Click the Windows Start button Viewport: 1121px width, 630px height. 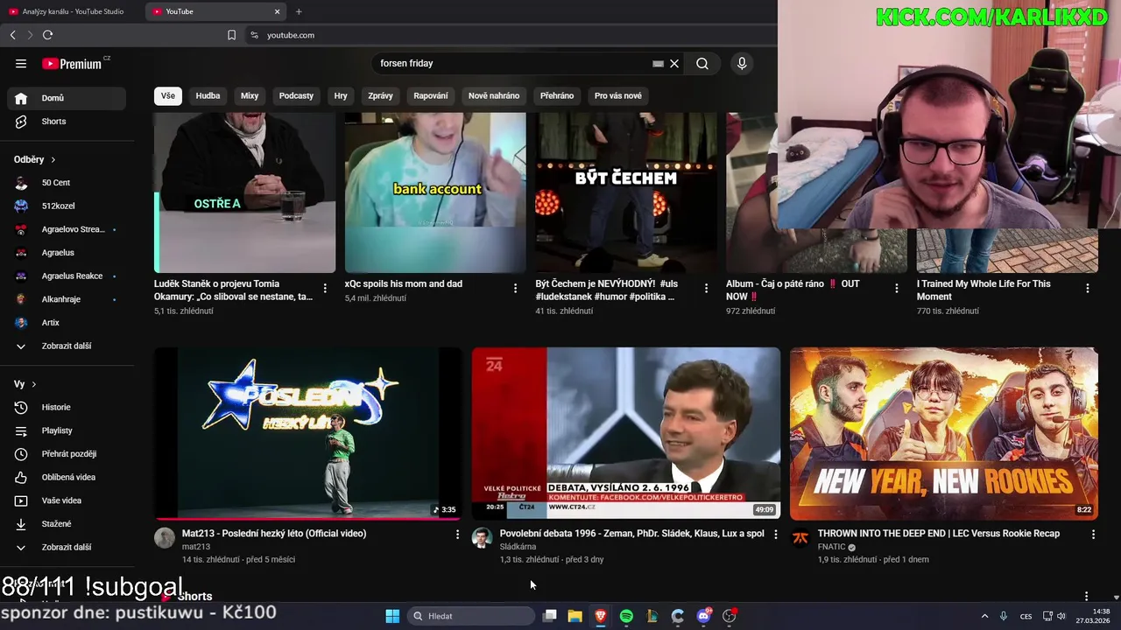pyautogui.click(x=392, y=616)
